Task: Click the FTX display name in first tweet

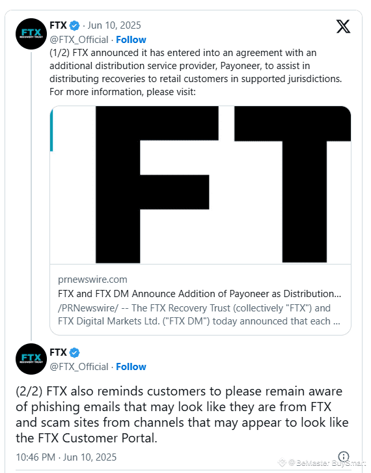Action: [x=58, y=25]
